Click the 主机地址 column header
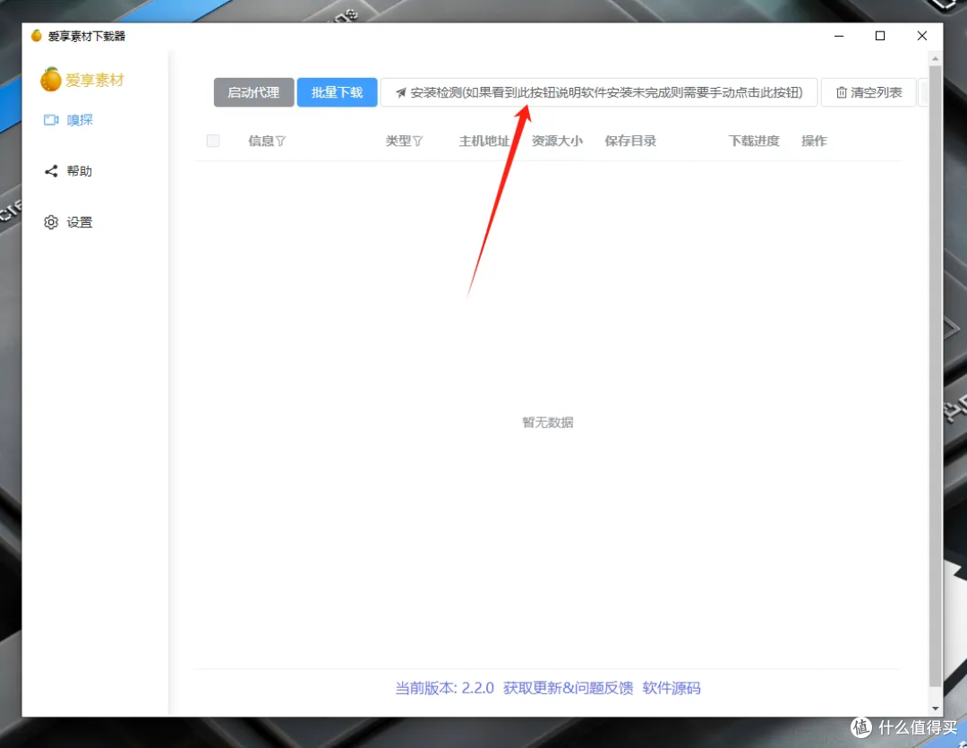The width and height of the screenshot is (967, 748). pos(484,141)
